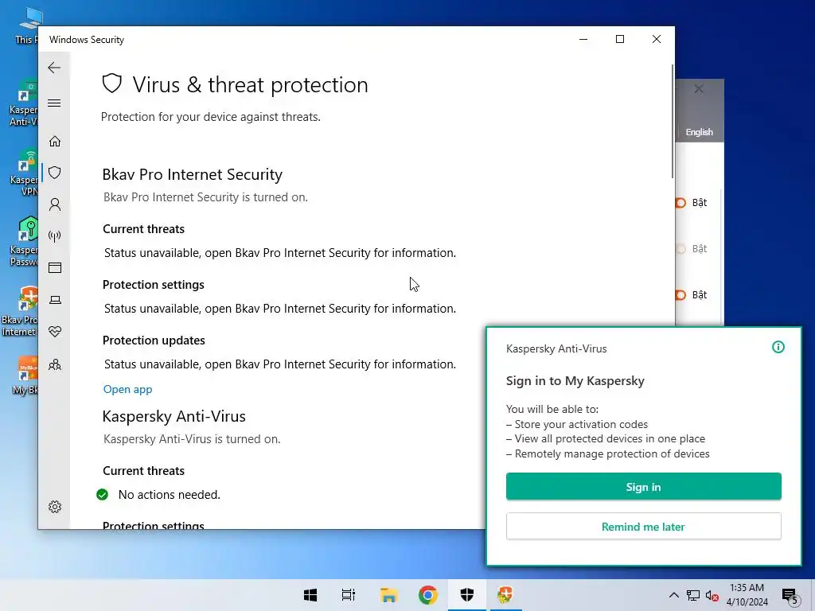Open Firewall & network protection icon
815x611 pixels.
point(55,236)
